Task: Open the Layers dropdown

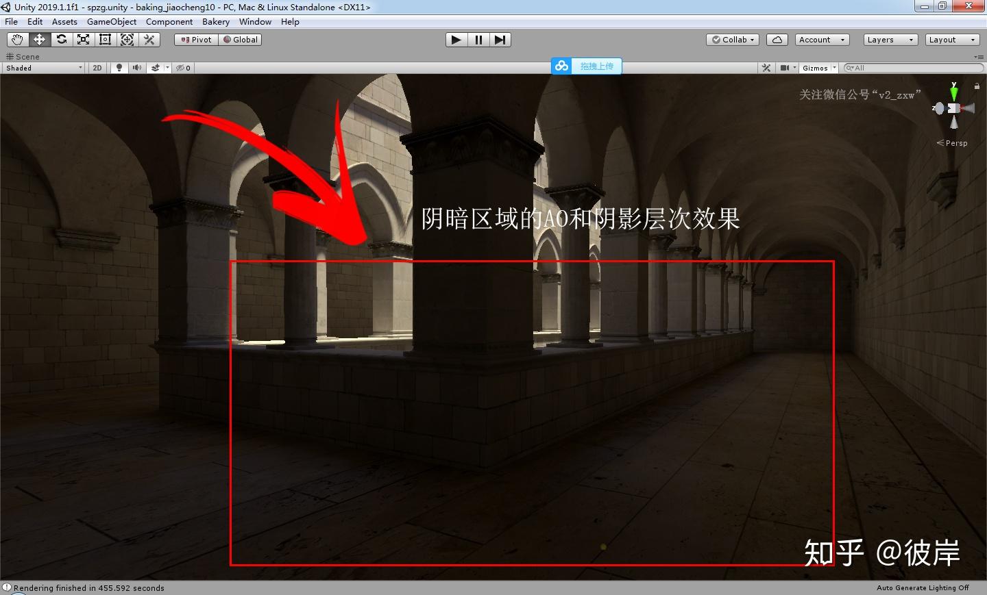Action: pyautogui.click(x=890, y=40)
